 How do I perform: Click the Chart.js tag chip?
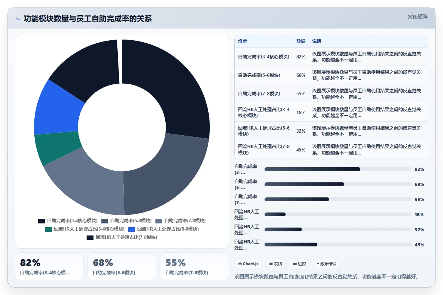click(x=248, y=264)
